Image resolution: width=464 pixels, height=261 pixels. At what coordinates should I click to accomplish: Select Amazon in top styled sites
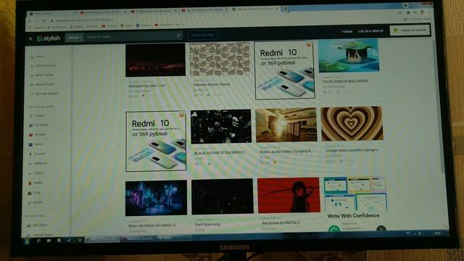37,154
